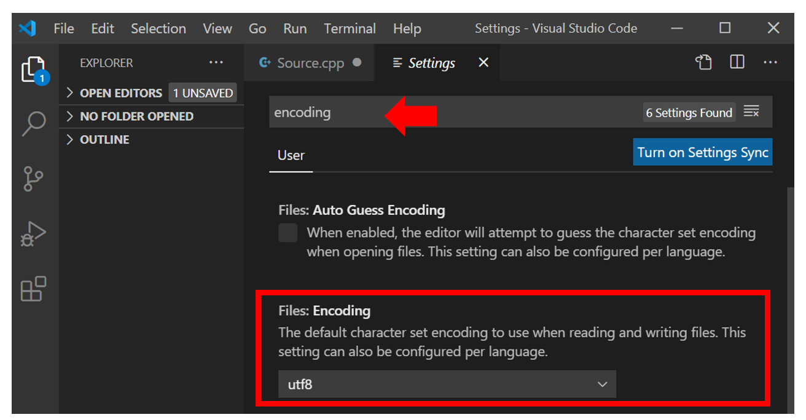Select the Settings editor tab
The width and height of the screenshot is (806, 420).
[437, 63]
